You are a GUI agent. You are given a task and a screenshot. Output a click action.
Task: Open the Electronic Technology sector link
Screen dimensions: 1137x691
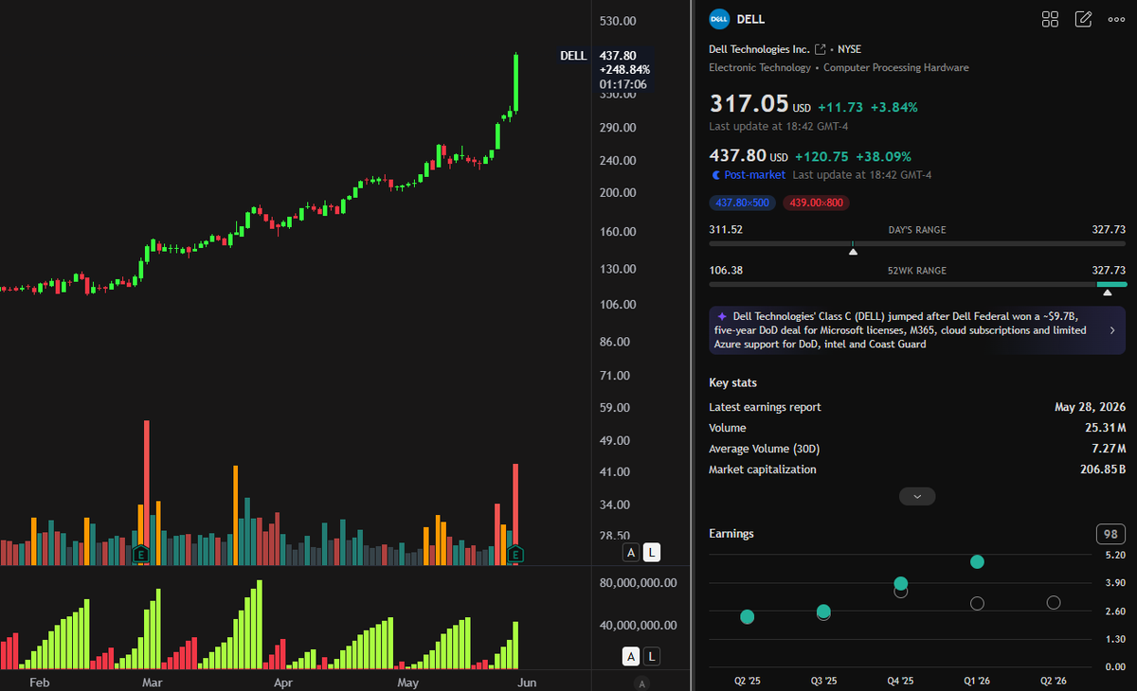tap(760, 67)
